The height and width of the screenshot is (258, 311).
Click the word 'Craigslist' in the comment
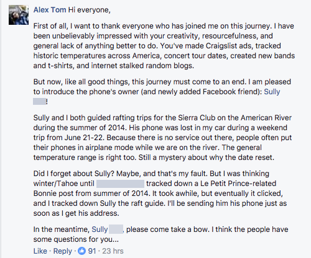pos(221,46)
